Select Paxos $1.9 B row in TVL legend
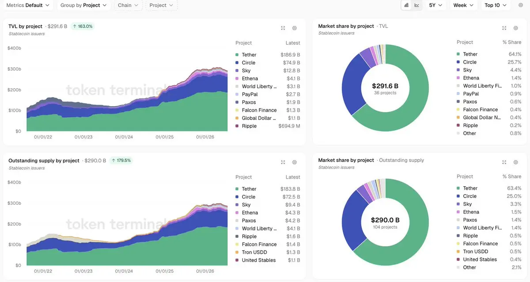Screen dimensions: 530x282 coord(268,102)
